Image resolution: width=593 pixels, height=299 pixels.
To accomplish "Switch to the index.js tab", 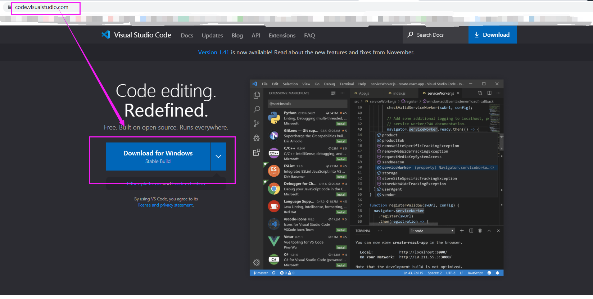I will pyautogui.click(x=397, y=93).
